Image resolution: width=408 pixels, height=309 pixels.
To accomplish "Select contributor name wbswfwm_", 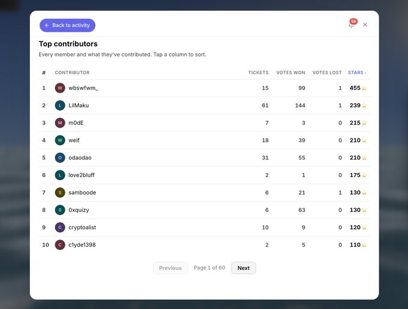I will coord(83,88).
